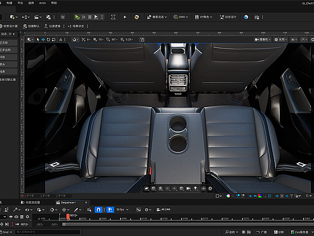Open the Add content (cube with plus) dropdown

point(14,17)
